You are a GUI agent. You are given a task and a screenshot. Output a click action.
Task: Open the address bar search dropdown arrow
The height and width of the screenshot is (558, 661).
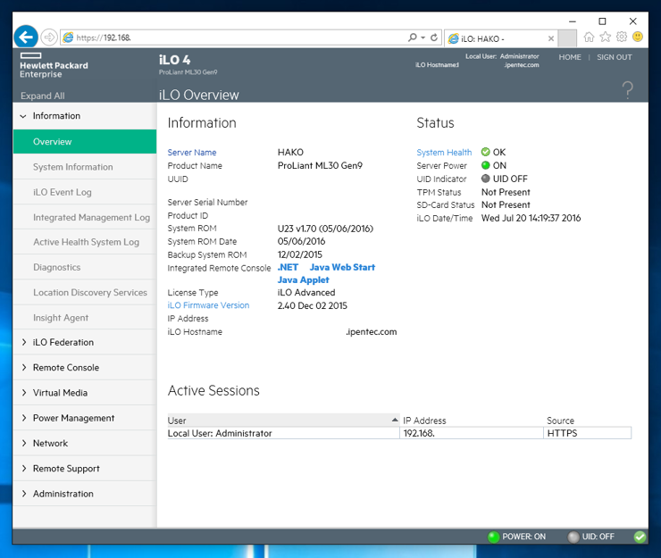click(423, 37)
